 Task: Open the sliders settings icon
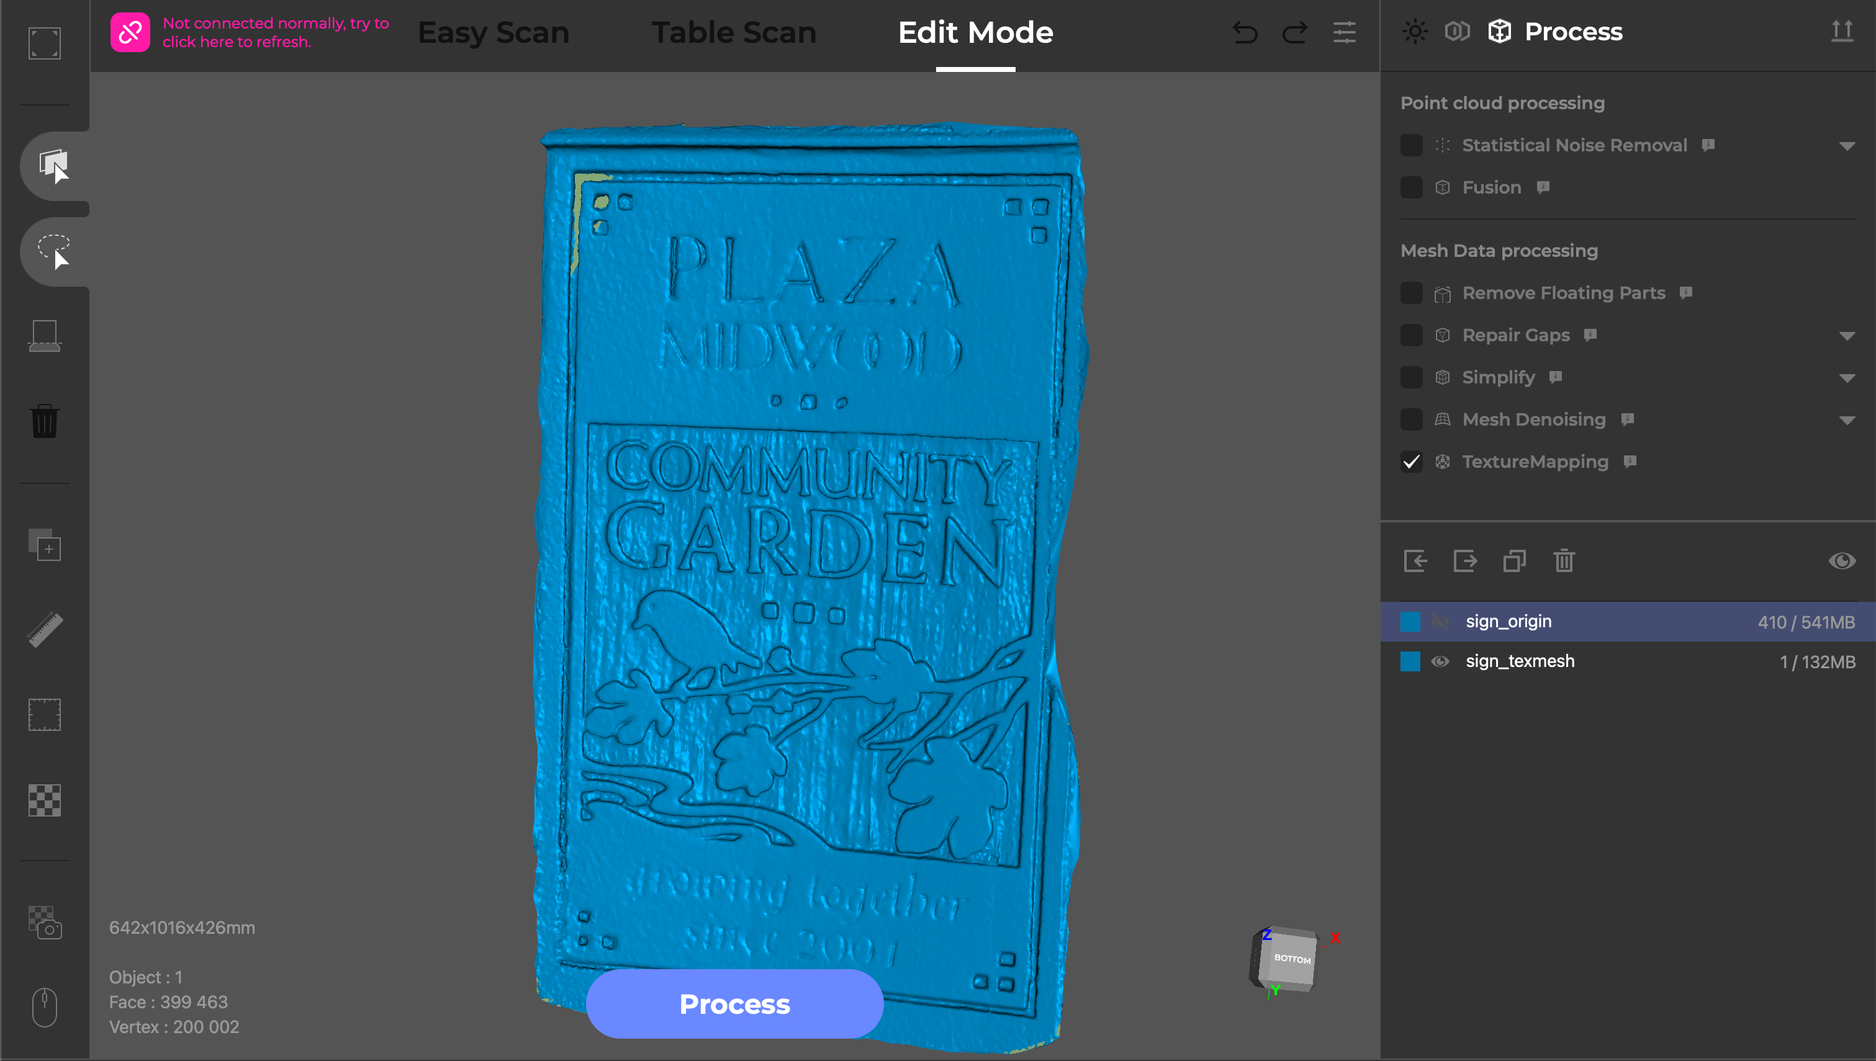click(x=1344, y=33)
